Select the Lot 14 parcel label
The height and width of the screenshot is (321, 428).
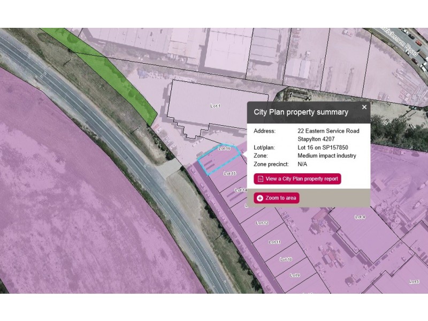pyautogui.click(x=241, y=190)
